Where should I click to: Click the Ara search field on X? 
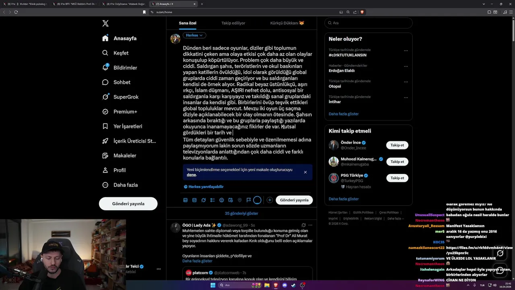tap(369, 23)
